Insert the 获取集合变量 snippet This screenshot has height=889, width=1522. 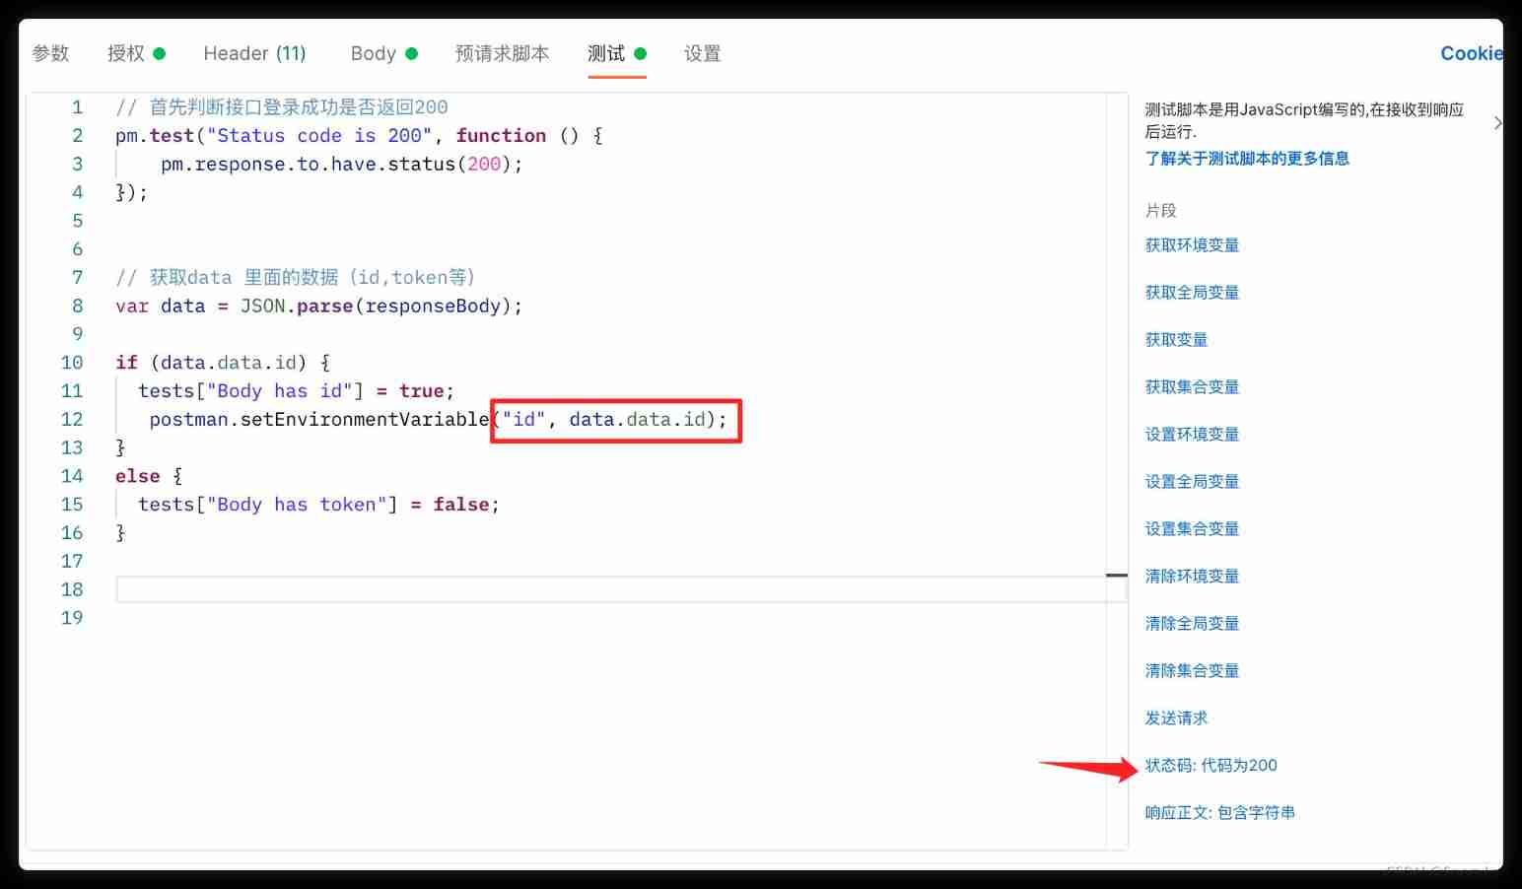point(1192,386)
